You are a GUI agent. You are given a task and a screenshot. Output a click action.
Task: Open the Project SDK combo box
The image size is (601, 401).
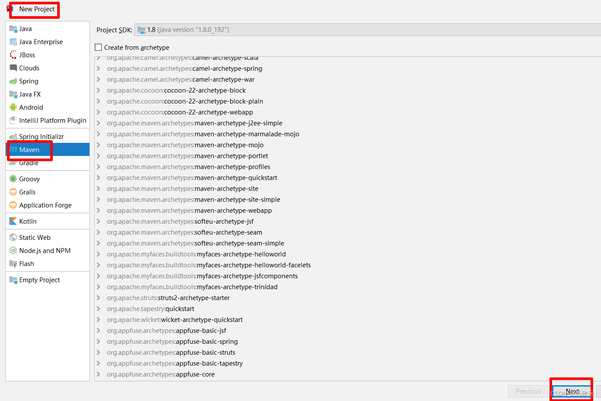(367, 30)
